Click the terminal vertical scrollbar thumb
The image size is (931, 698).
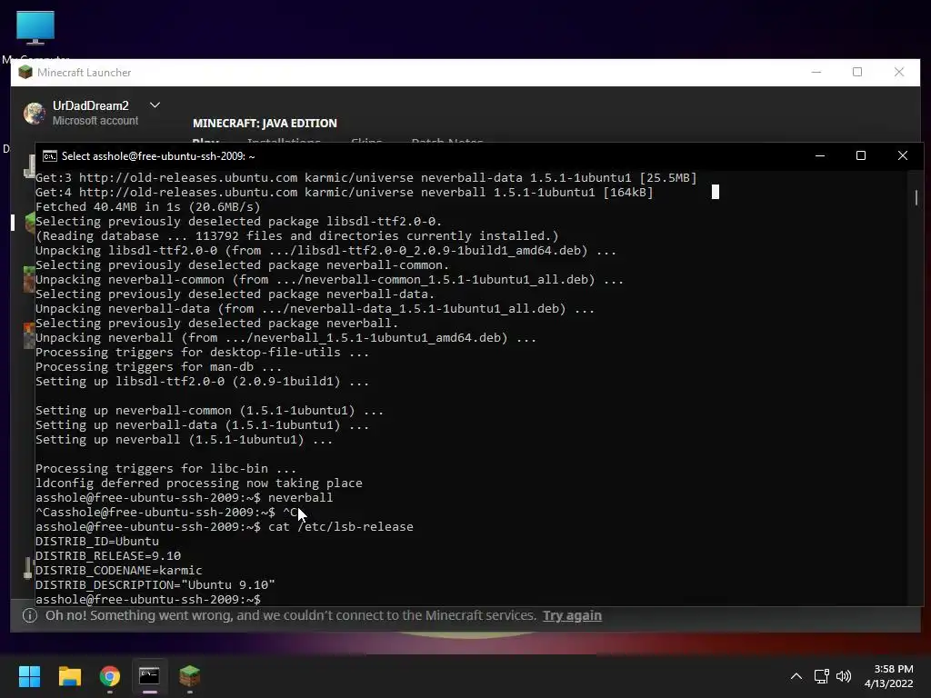click(916, 197)
